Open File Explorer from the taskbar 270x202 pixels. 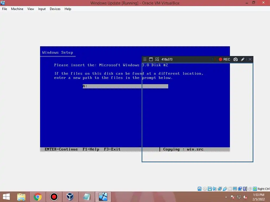coord(21,197)
